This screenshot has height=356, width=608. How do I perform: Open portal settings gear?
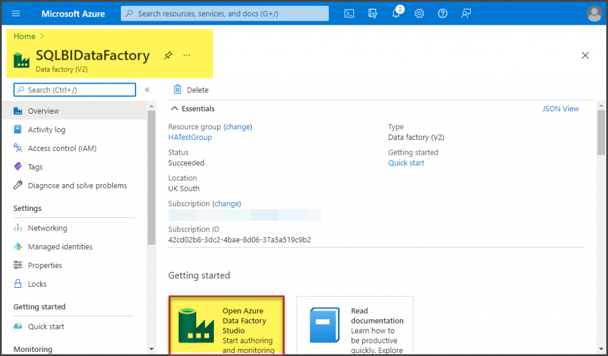tap(419, 14)
